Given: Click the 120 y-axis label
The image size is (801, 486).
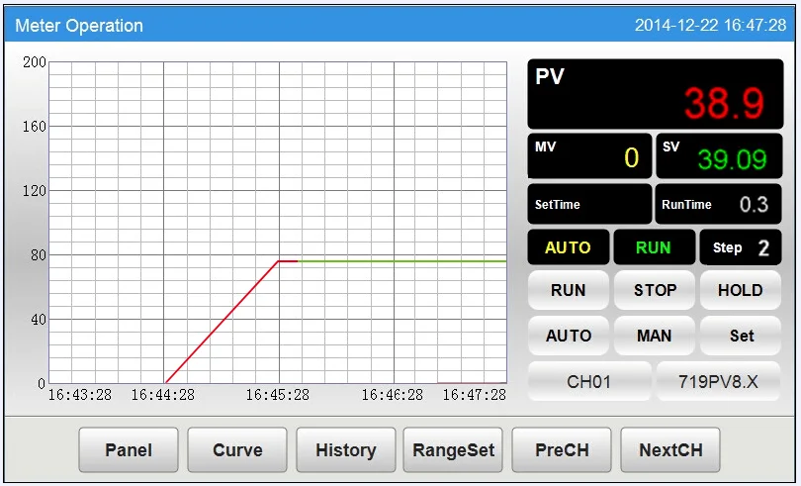Looking at the screenshot, I should pyautogui.click(x=35, y=191).
